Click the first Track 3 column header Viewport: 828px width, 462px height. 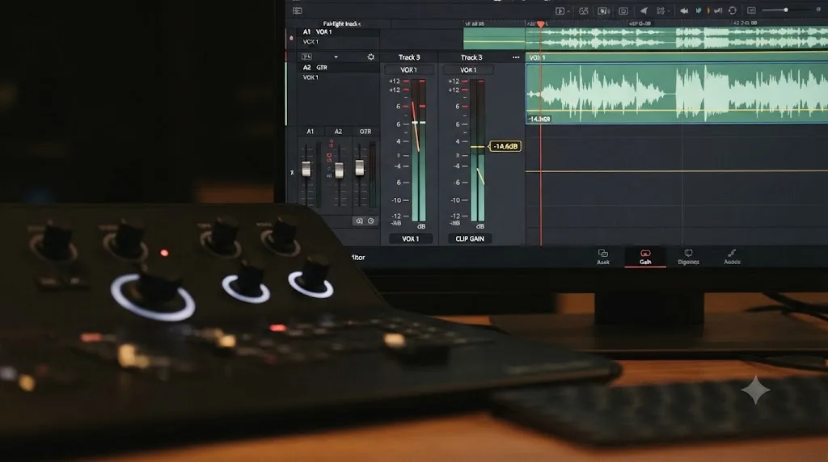point(409,57)
